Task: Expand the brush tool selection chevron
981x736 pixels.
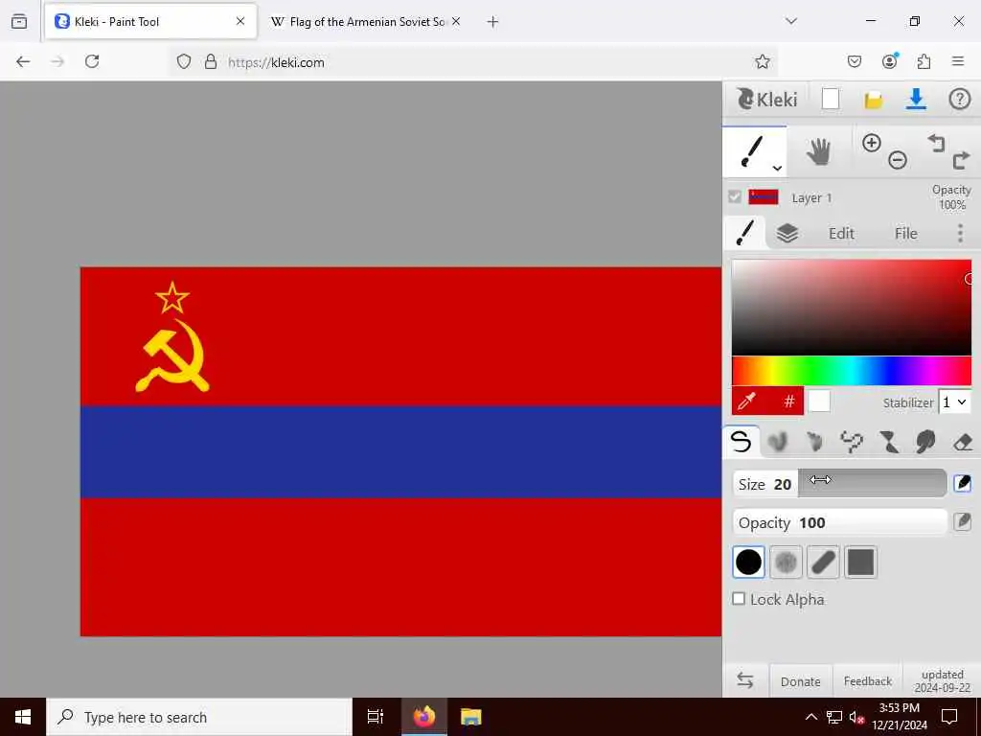Action: (777, 168)
